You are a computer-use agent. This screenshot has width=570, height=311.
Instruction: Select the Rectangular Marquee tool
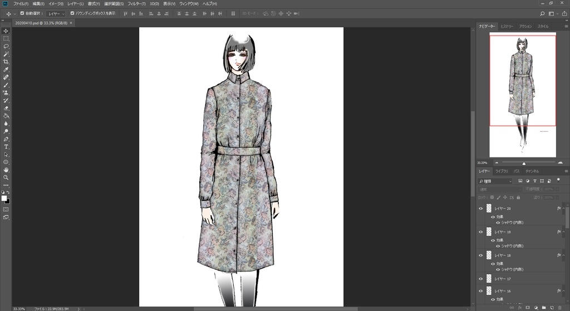click(x=6, y=38)
